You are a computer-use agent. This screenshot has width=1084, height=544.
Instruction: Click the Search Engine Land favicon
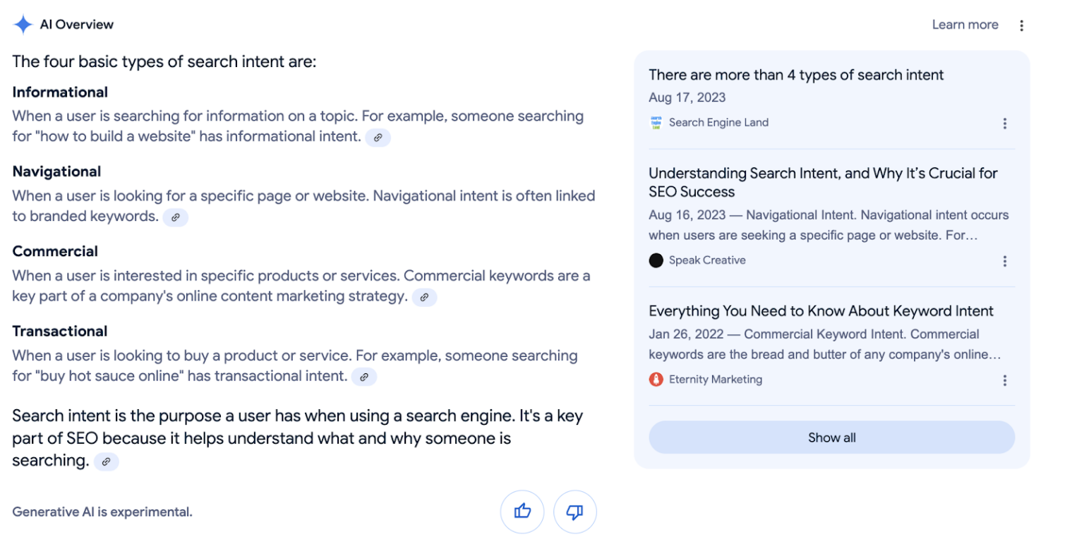[x=656, y=122]
